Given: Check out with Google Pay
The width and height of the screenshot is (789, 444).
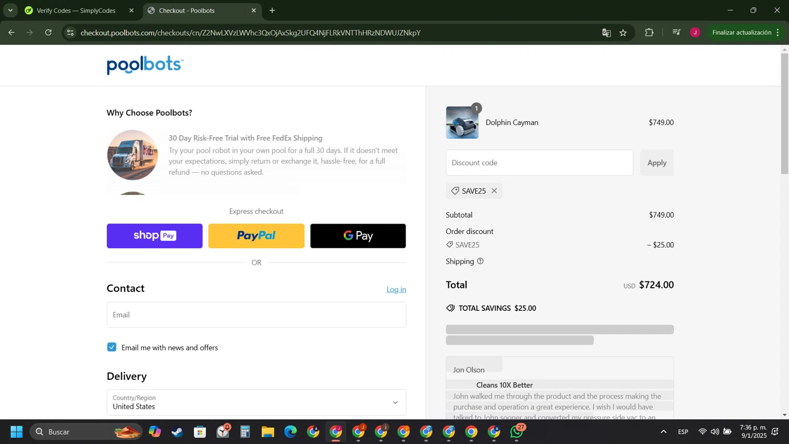Looking at the screenshot, I should [358, 236].
